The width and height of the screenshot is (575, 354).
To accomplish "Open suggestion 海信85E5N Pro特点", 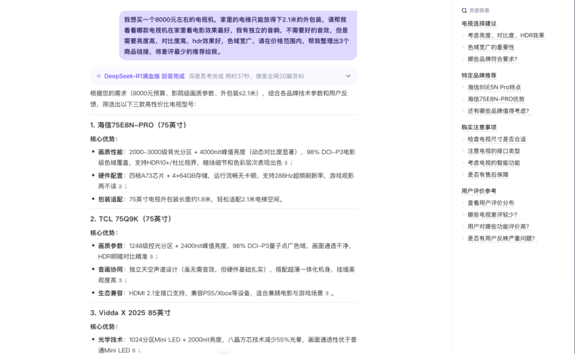I will (x=494, y=87).
